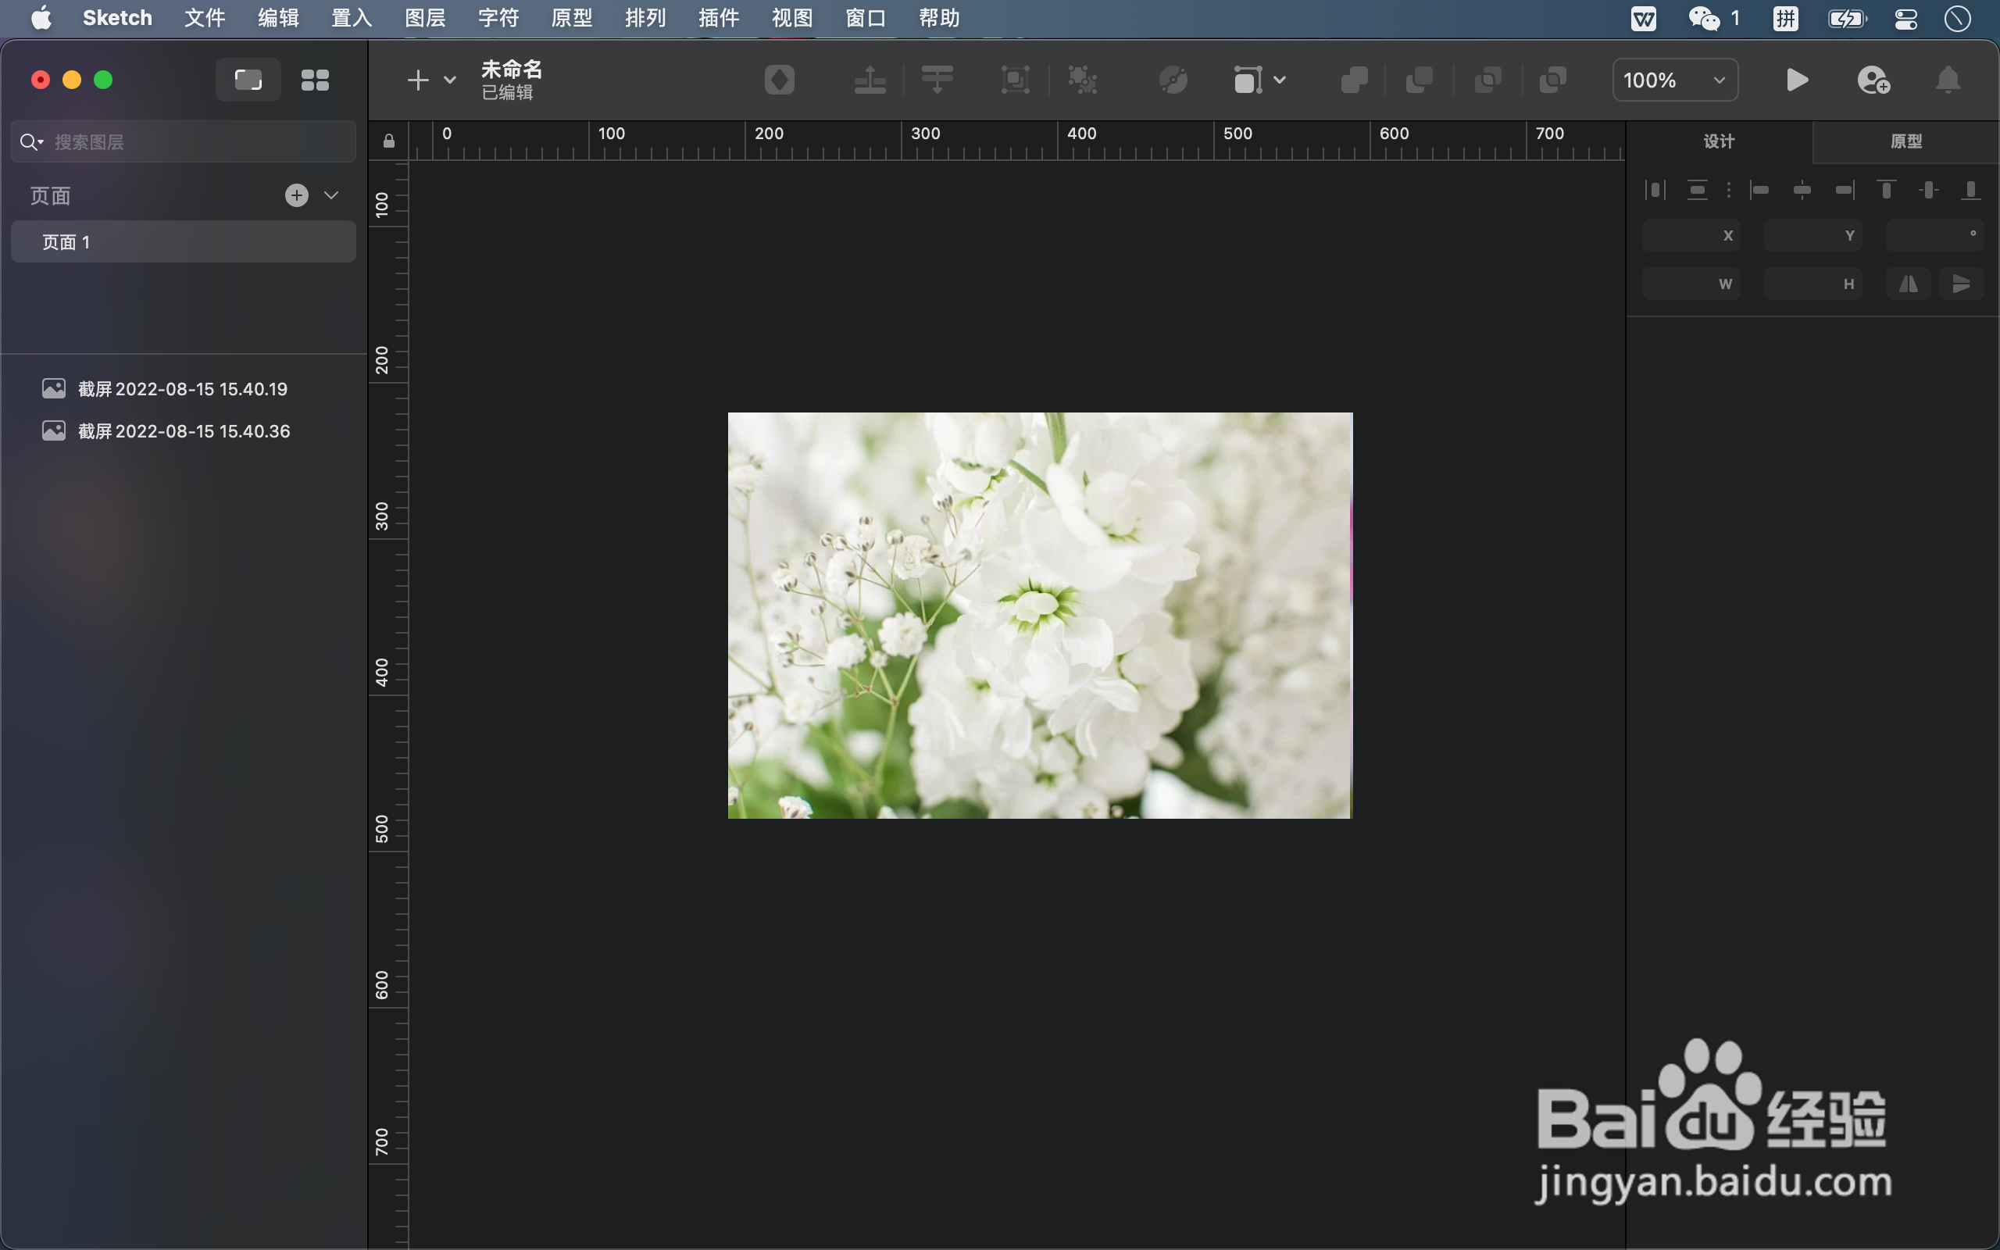
Task: Open the 文件 menu
Action: coord(204,18)
